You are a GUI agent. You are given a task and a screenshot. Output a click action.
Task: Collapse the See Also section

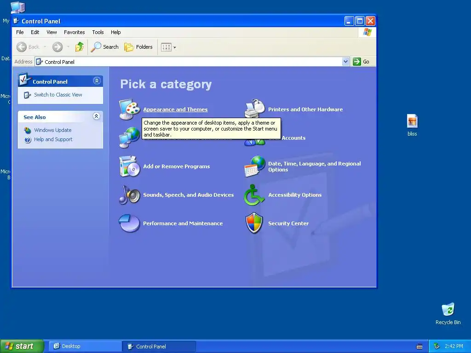(x=97, y=116)
